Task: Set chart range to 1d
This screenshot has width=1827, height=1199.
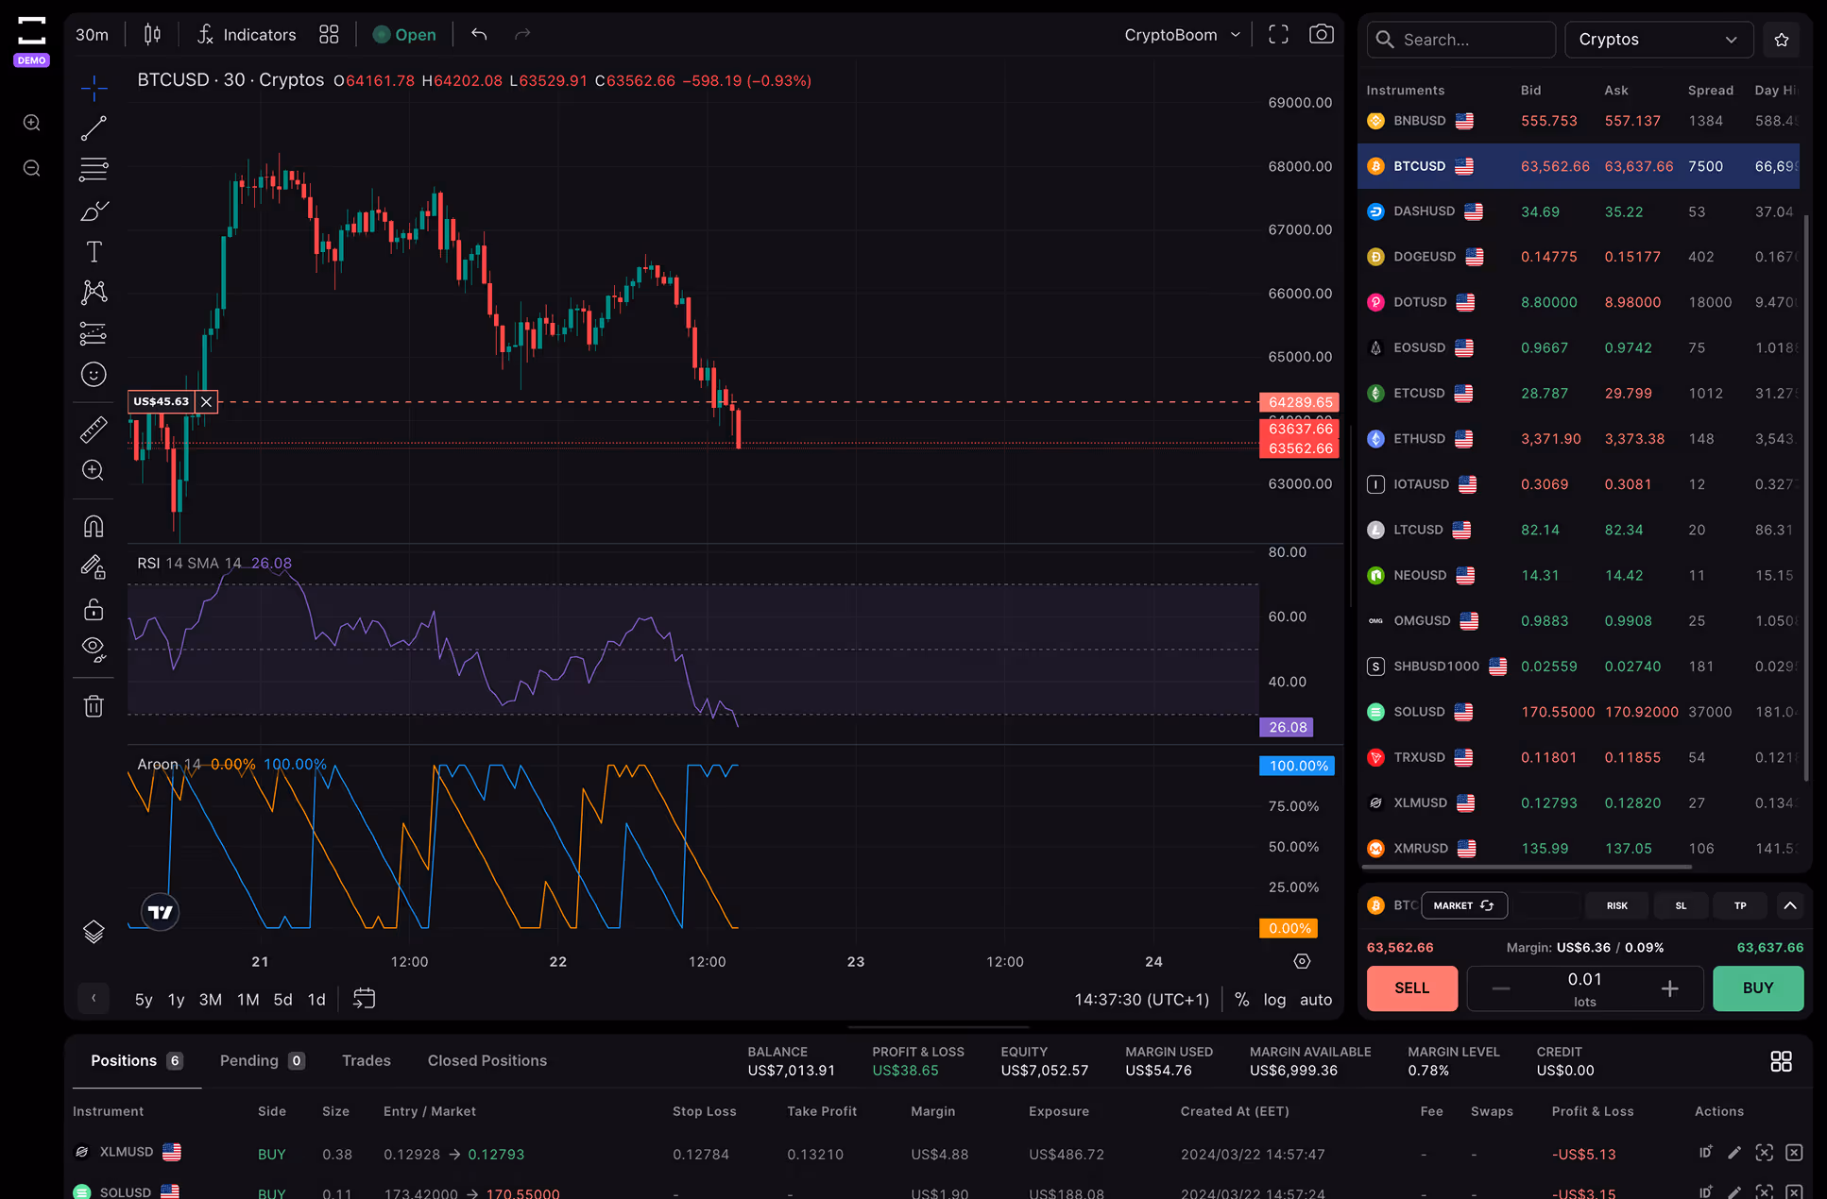Action: pos(316,999)
